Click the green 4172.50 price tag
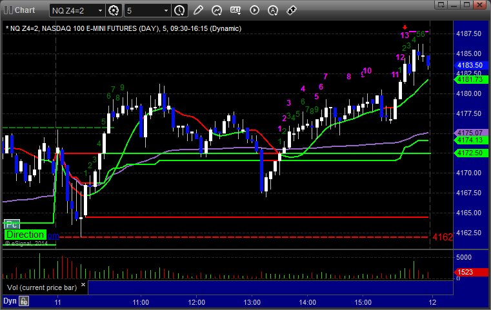Image resolution: width=491 pixels, height=310 pixels. [x=471, y=153]
